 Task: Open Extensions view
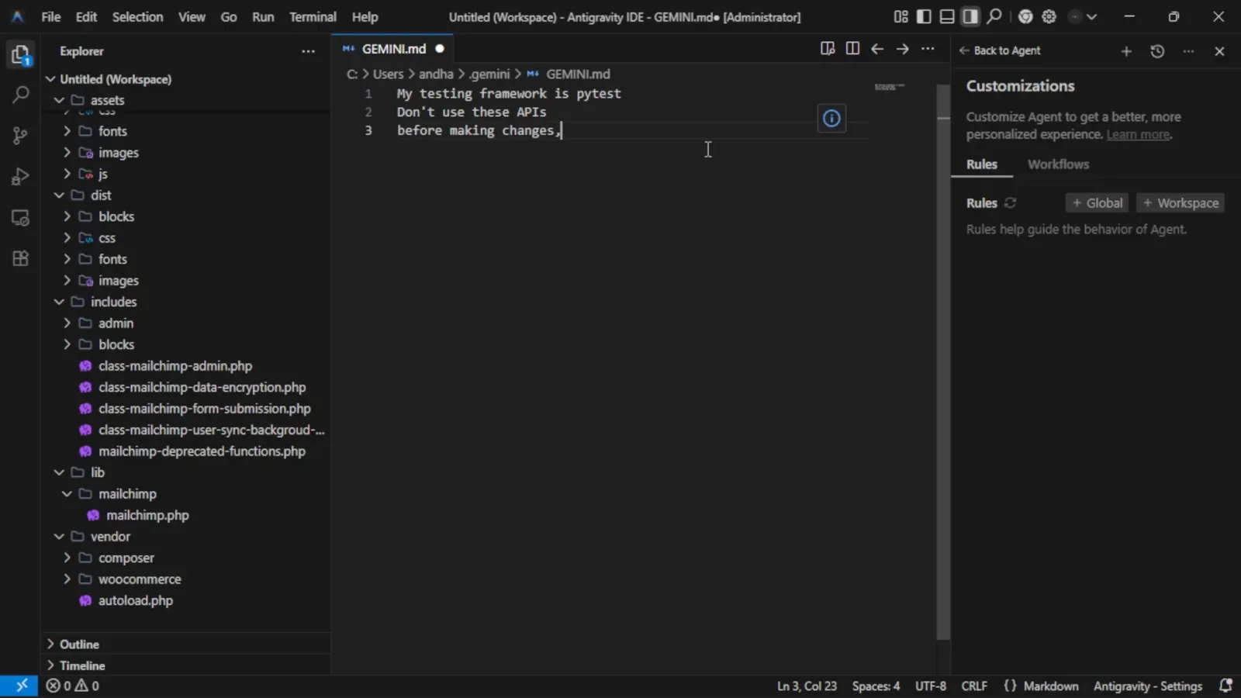pyautogui.click(x=20, y=258)
